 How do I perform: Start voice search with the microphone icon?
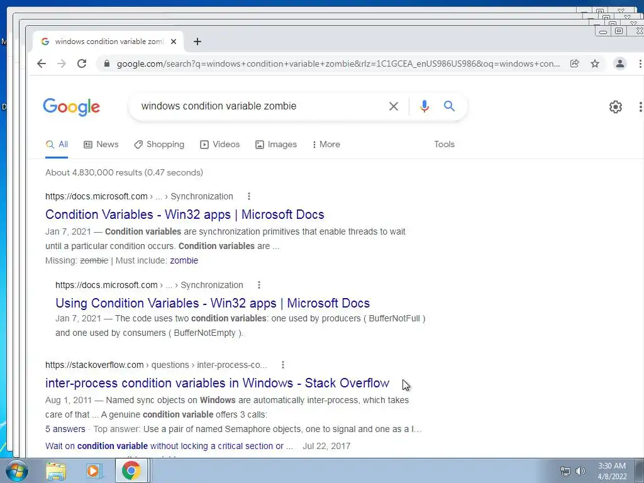pyautogui.click(x=425, y=106)
